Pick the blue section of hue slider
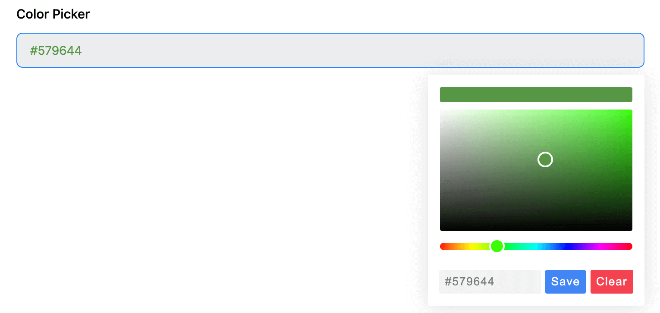Image resolution: width=660 pixels, height=313 pixels. click(x=569, y=246)
